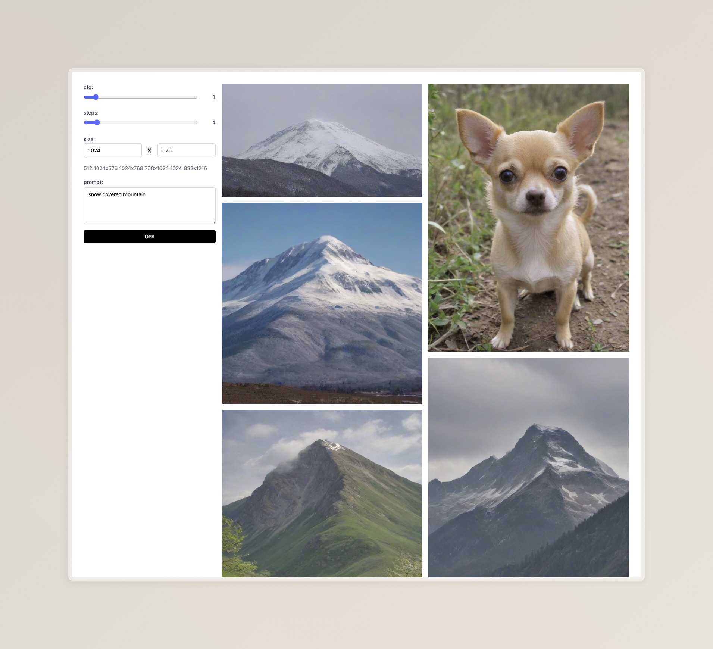Pick the 1024x768 size preset

point(131,168)
